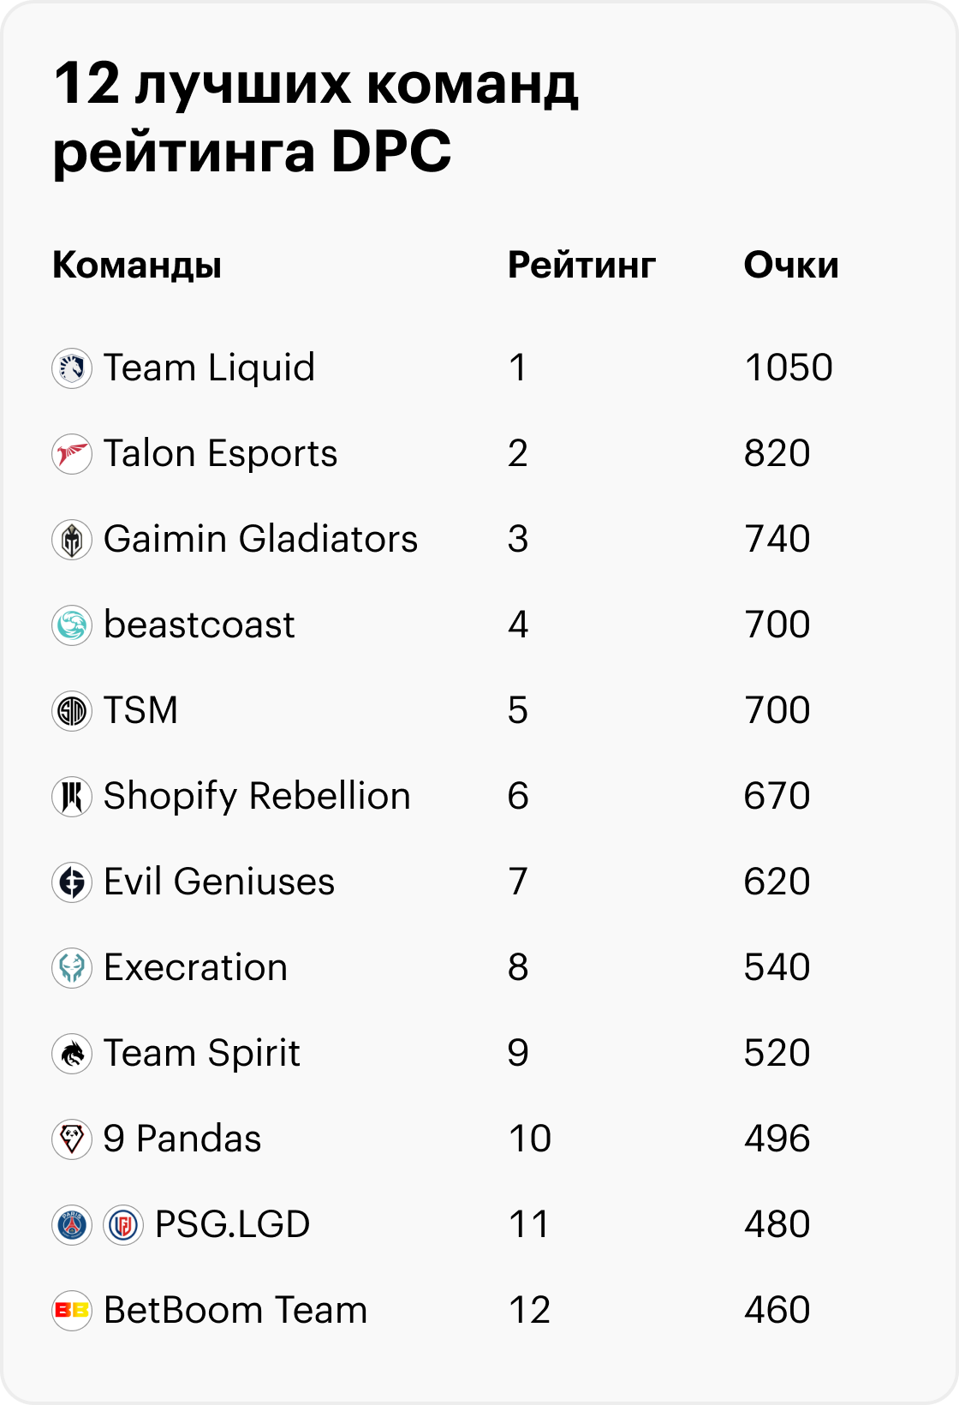Viewport: 959px width, 1405px height.
Task: Click the 1050 points value
Action: (789, 368)
